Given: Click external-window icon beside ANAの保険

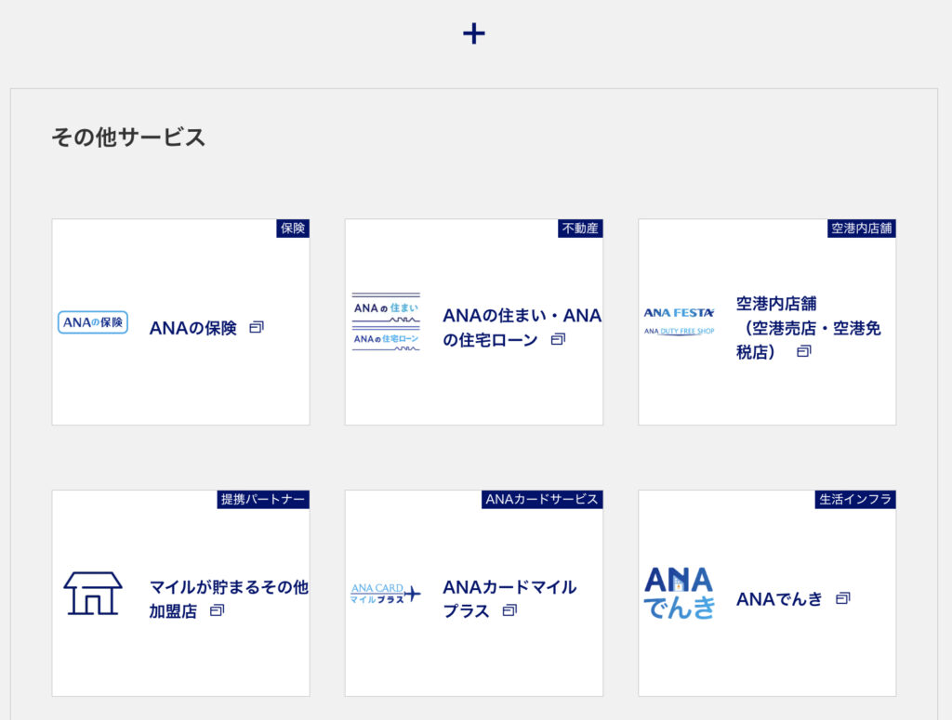Looking at the screenshot, I should pyautogui.click(x=257, y=327).
